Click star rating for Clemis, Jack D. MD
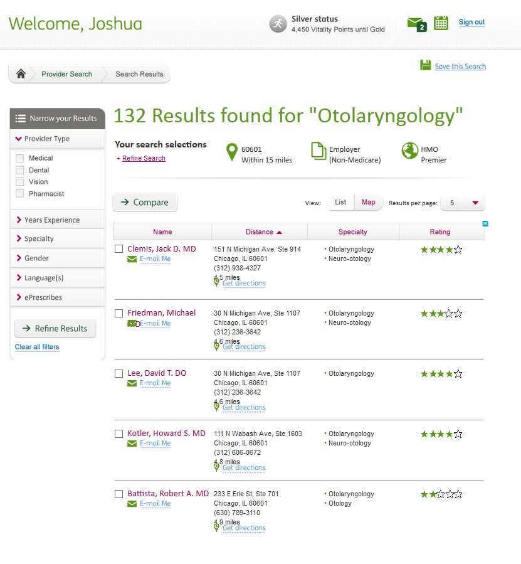 441,250
